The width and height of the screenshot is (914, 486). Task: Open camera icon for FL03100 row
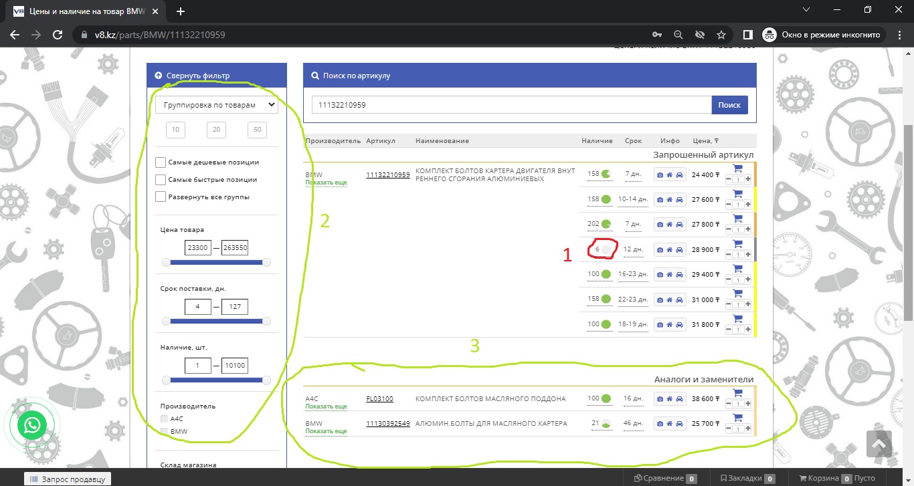click(x=660, y=398)
